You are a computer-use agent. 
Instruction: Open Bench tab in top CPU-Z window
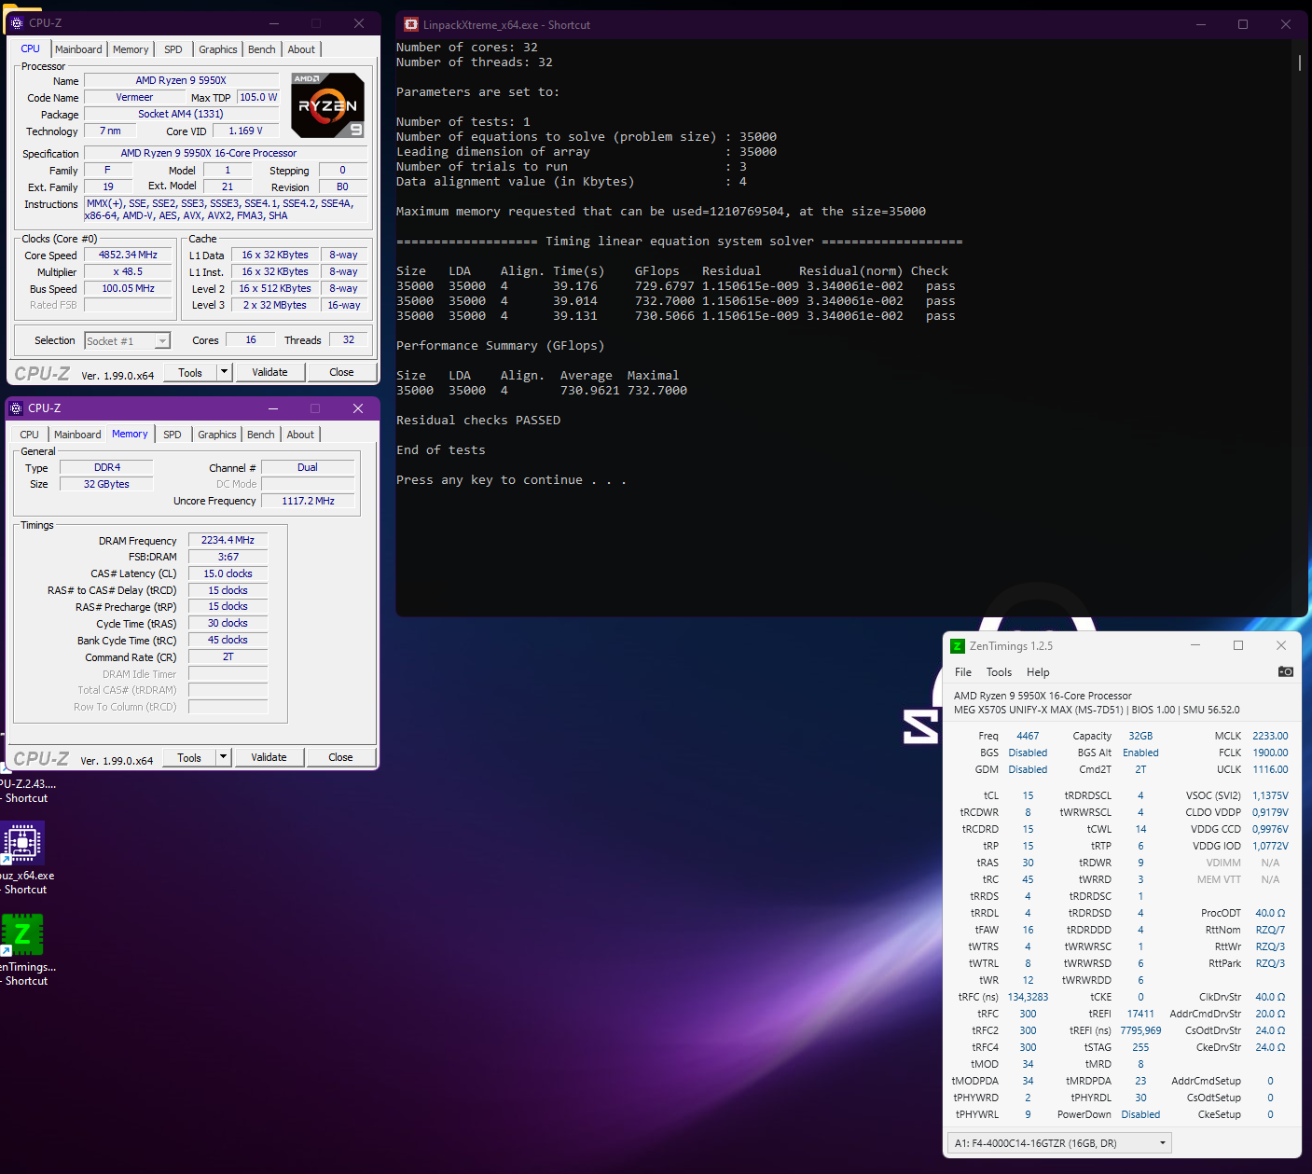[x=262, y=49]
